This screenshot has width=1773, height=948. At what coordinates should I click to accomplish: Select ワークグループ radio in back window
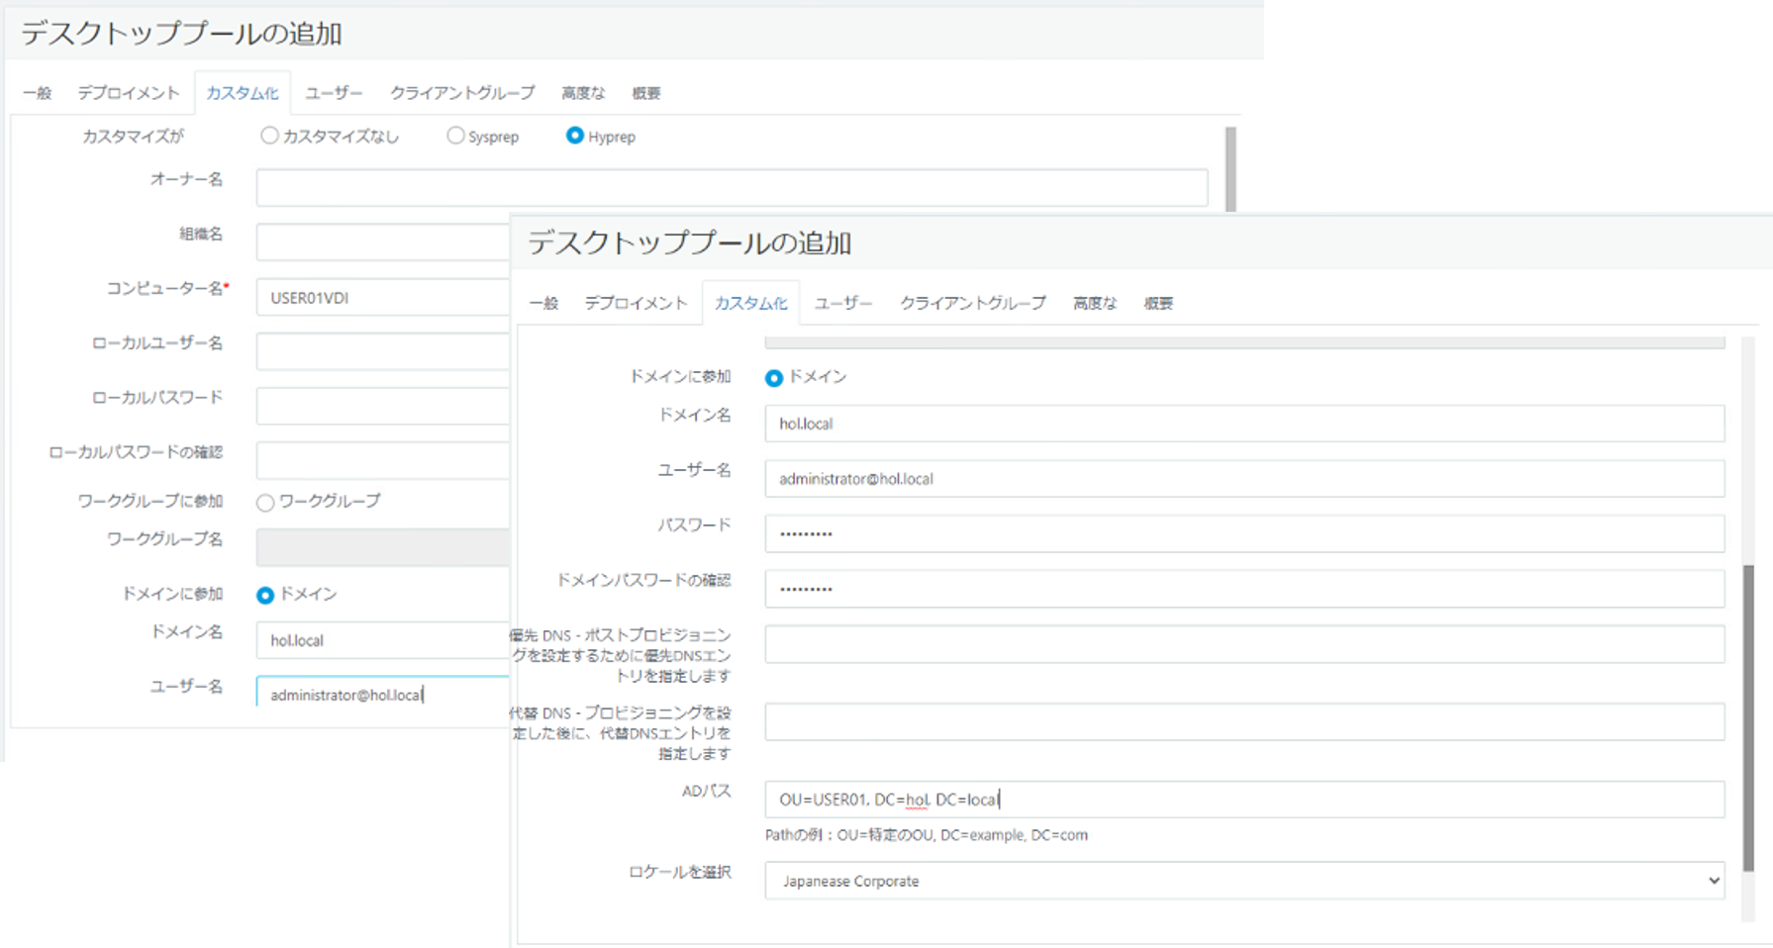click(x=265, y=503)
